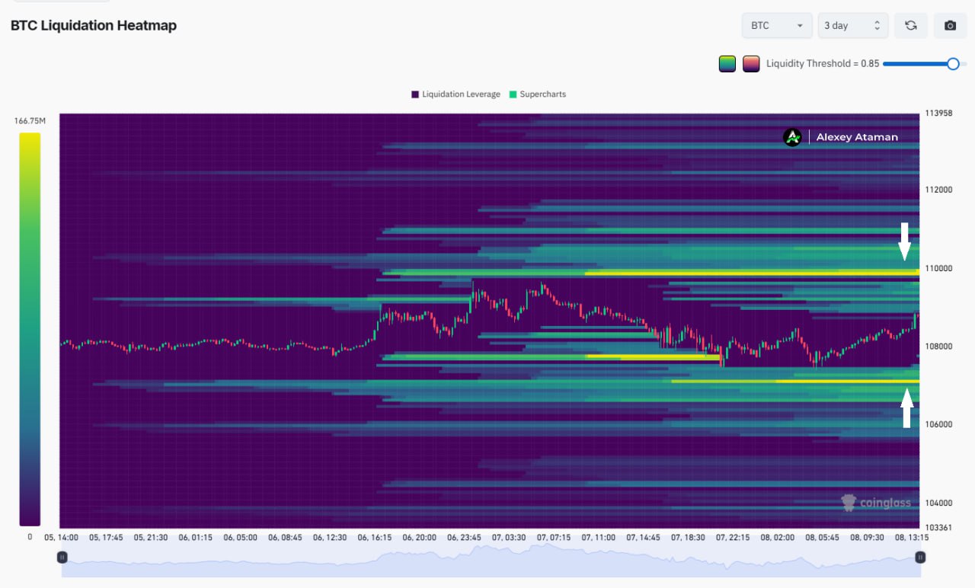Click the 07, 22:15 time axis label

pyautogui.click(x=732, y=537)
